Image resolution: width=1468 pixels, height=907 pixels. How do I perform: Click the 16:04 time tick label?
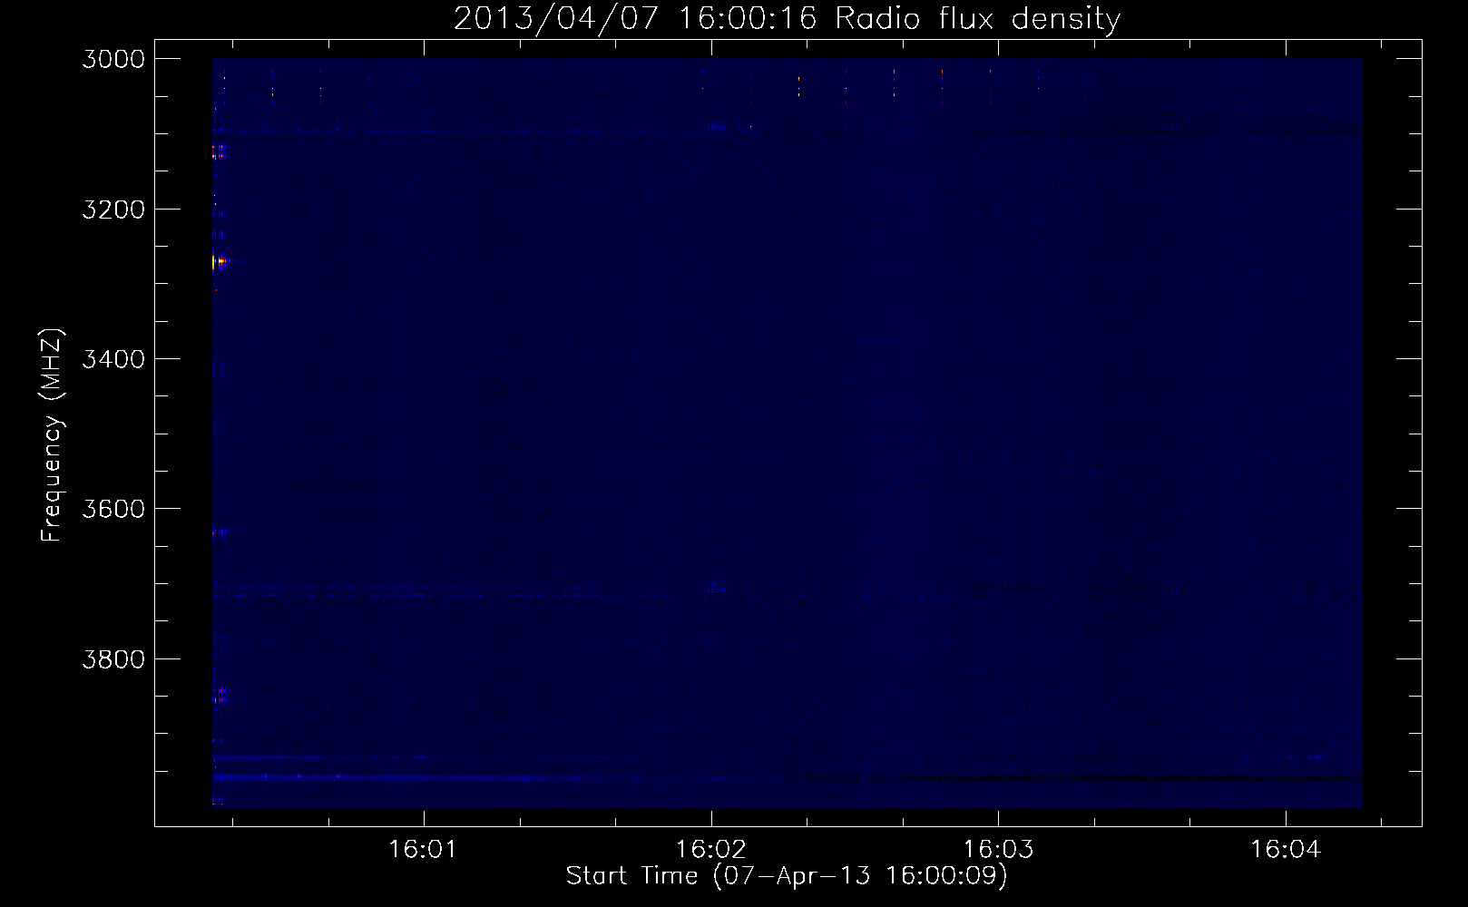(x=1286, y=850)
